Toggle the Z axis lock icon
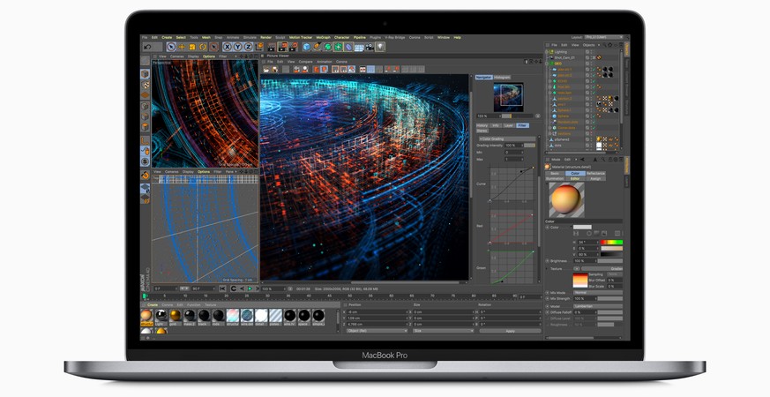 247,47
